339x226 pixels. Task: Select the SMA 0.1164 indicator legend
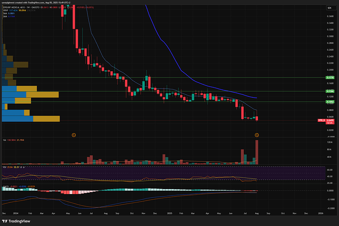click(x=9, y=16)
